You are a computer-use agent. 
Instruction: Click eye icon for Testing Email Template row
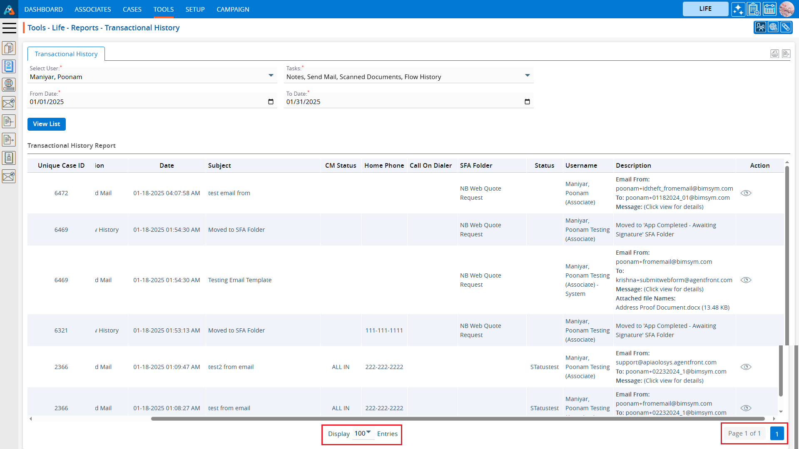746,280
